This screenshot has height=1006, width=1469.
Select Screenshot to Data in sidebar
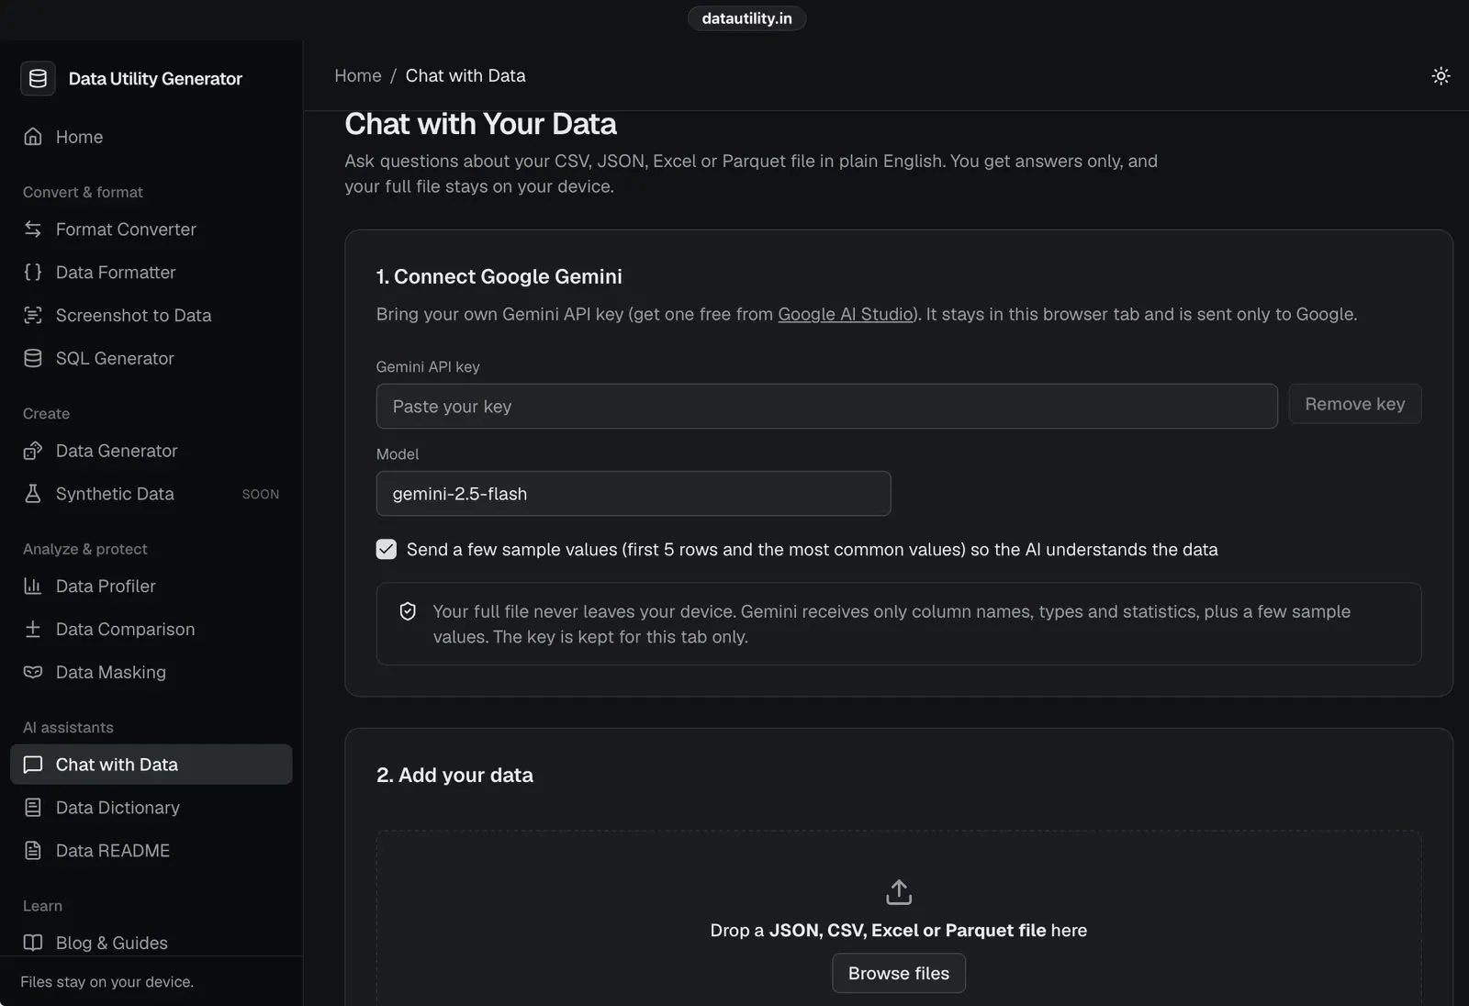pos(151,316)
